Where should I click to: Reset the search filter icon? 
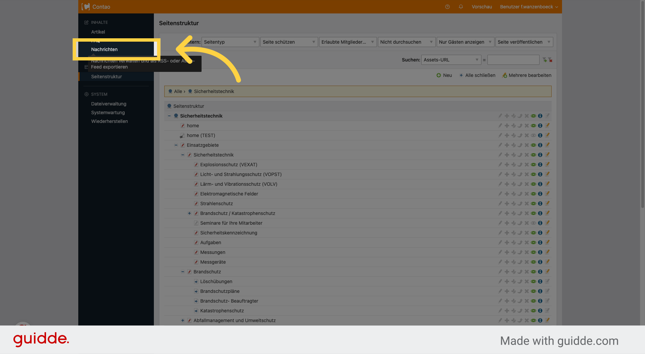[550, 60]
